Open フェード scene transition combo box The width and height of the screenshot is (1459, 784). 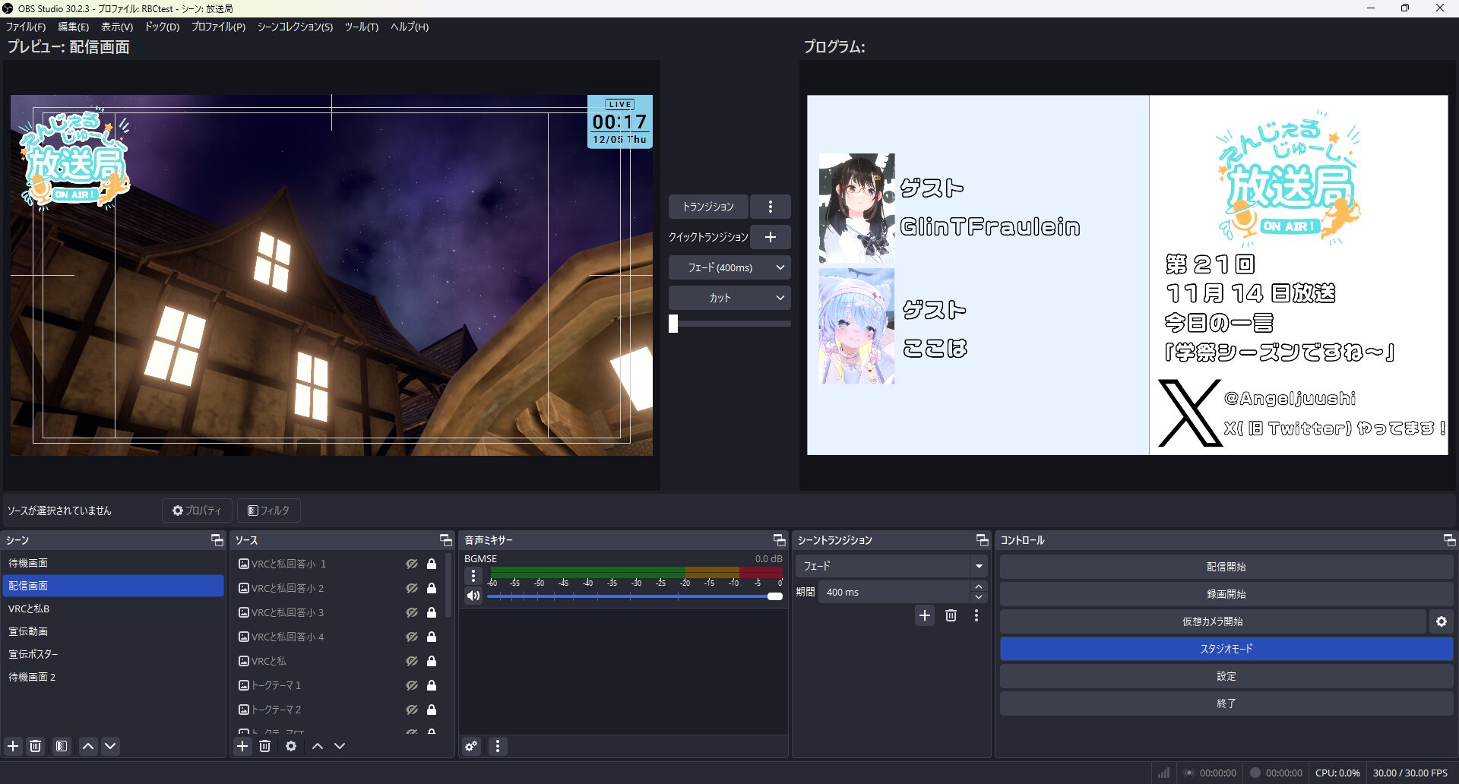click(x=892, y=566)
